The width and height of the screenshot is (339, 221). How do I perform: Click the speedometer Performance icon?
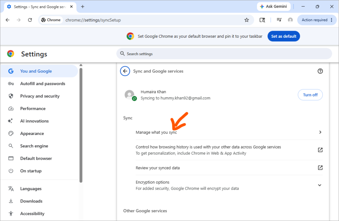[11, 109]
